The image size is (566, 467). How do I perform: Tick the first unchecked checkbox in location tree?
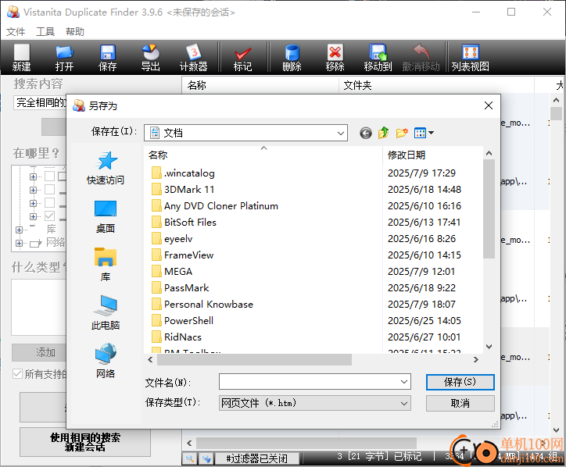click(x=49, y=176)
